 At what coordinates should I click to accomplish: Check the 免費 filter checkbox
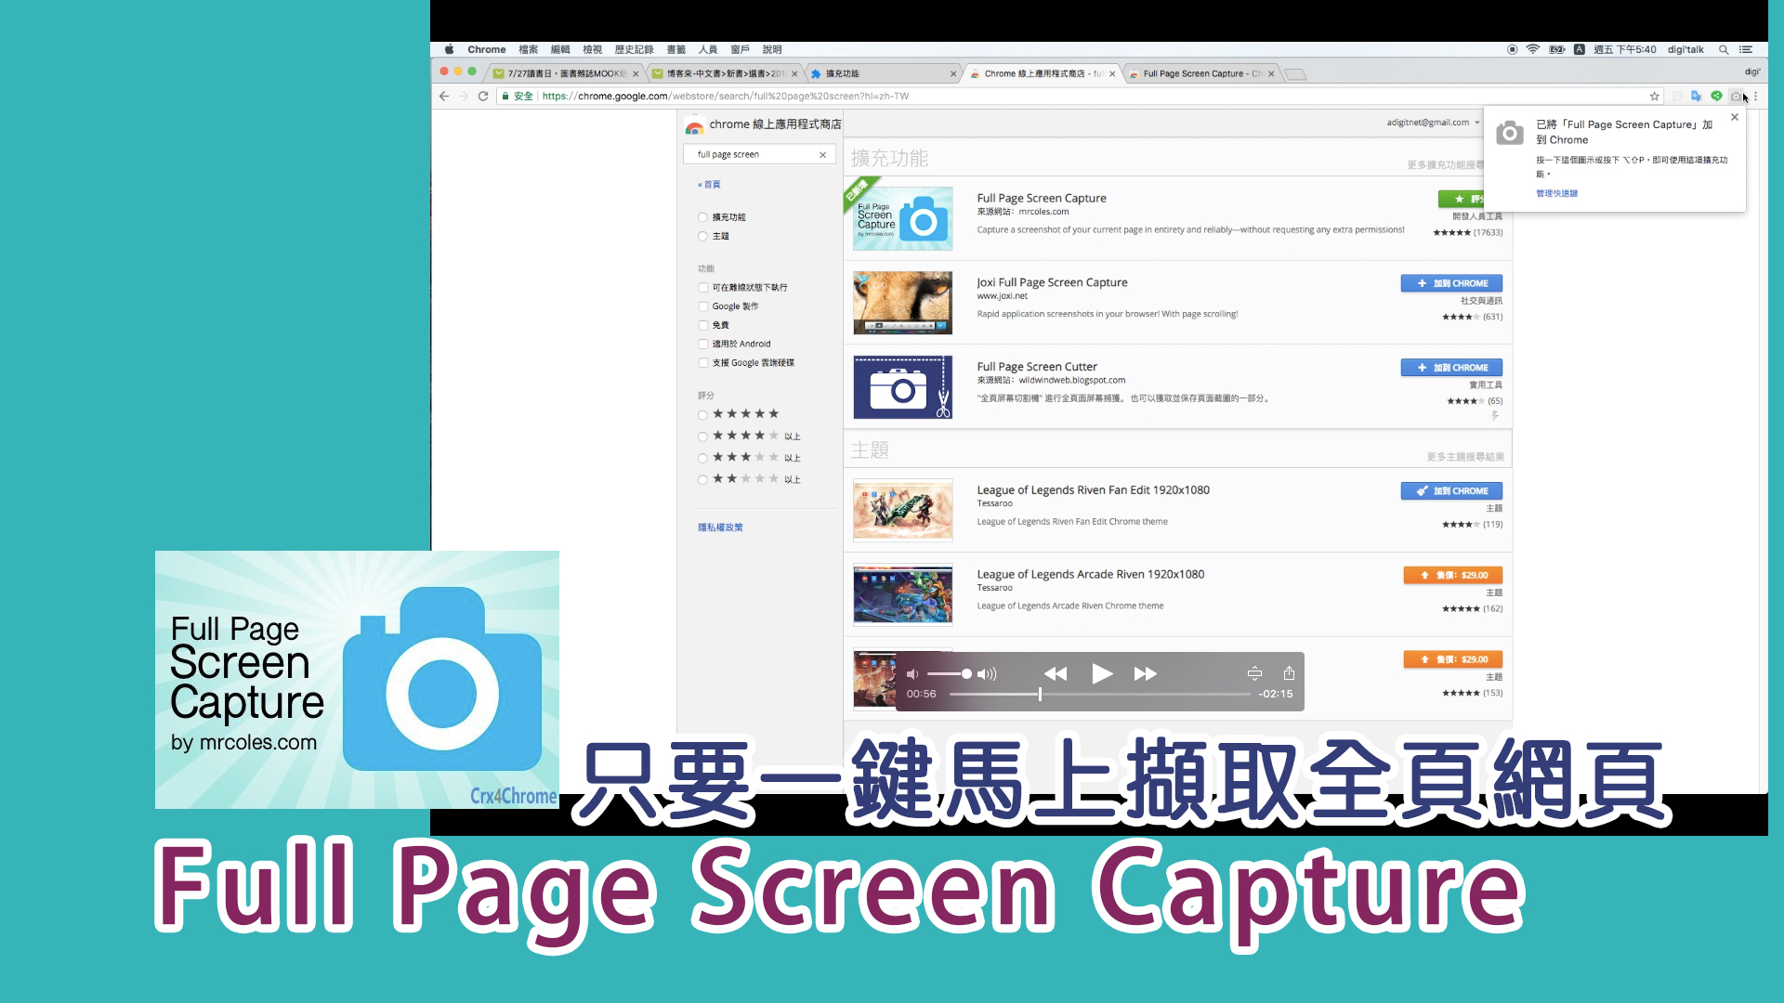click(x=703, y=325)
